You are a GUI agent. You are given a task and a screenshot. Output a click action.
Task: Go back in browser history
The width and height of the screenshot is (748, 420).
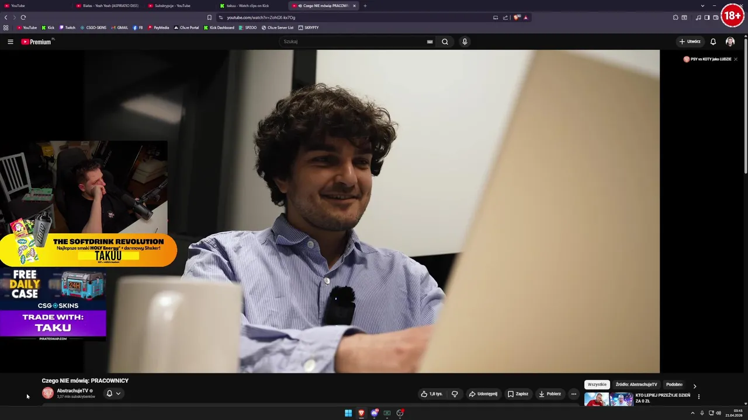point(6,17)
